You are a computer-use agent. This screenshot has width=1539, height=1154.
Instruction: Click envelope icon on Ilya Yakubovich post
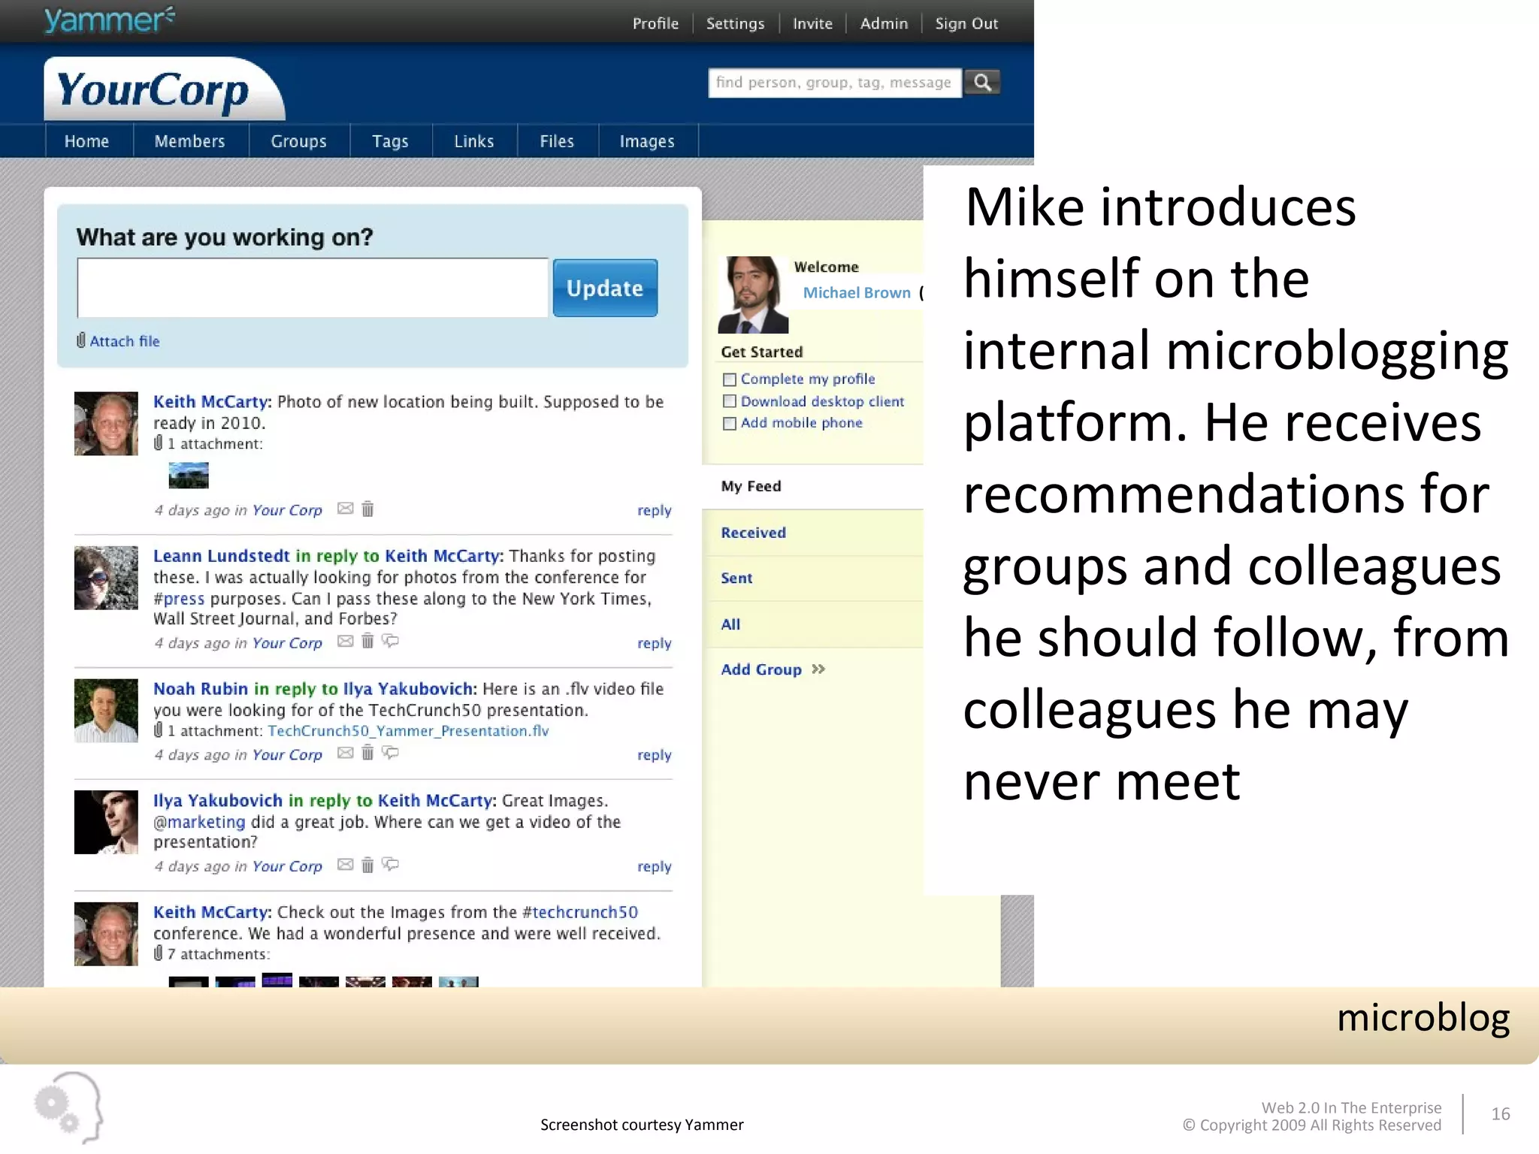345,865
